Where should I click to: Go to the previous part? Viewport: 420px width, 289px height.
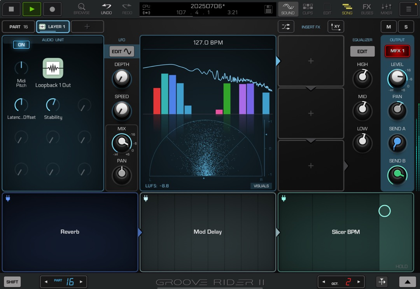(x=46, y=282)
